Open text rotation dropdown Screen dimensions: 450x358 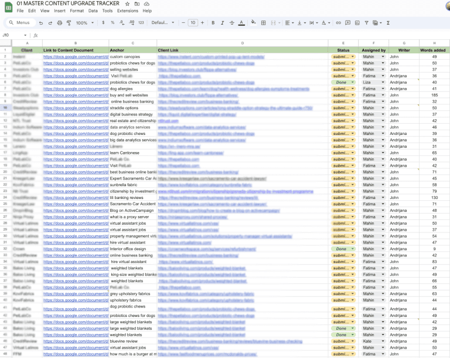(x=326, y=23)
